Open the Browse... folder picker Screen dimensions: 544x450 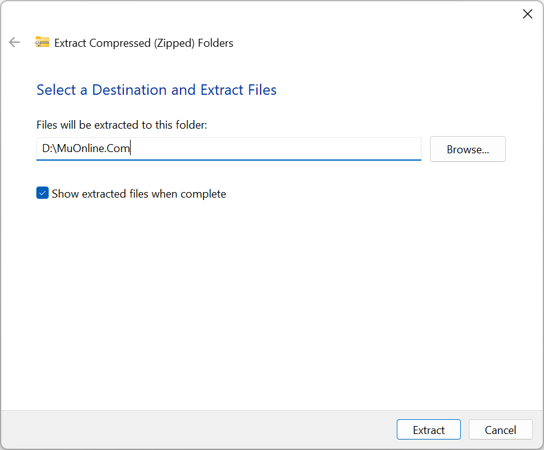point(468,149)
